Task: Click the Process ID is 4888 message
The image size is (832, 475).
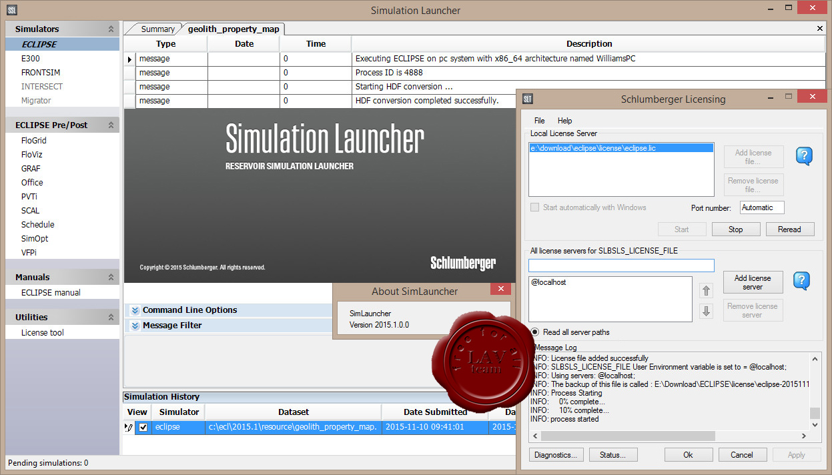Action: tap(389, 73)
